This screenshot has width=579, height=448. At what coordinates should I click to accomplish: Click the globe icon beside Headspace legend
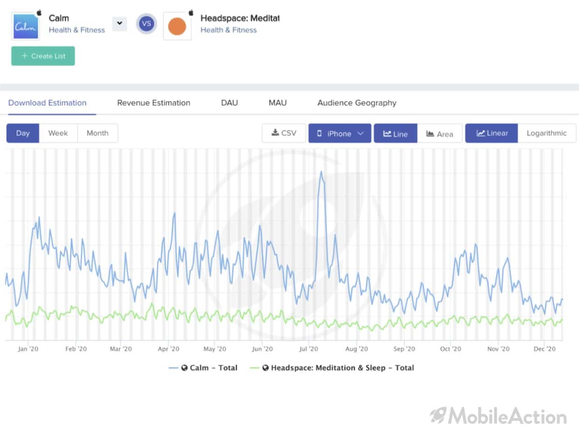pos(266,368)
